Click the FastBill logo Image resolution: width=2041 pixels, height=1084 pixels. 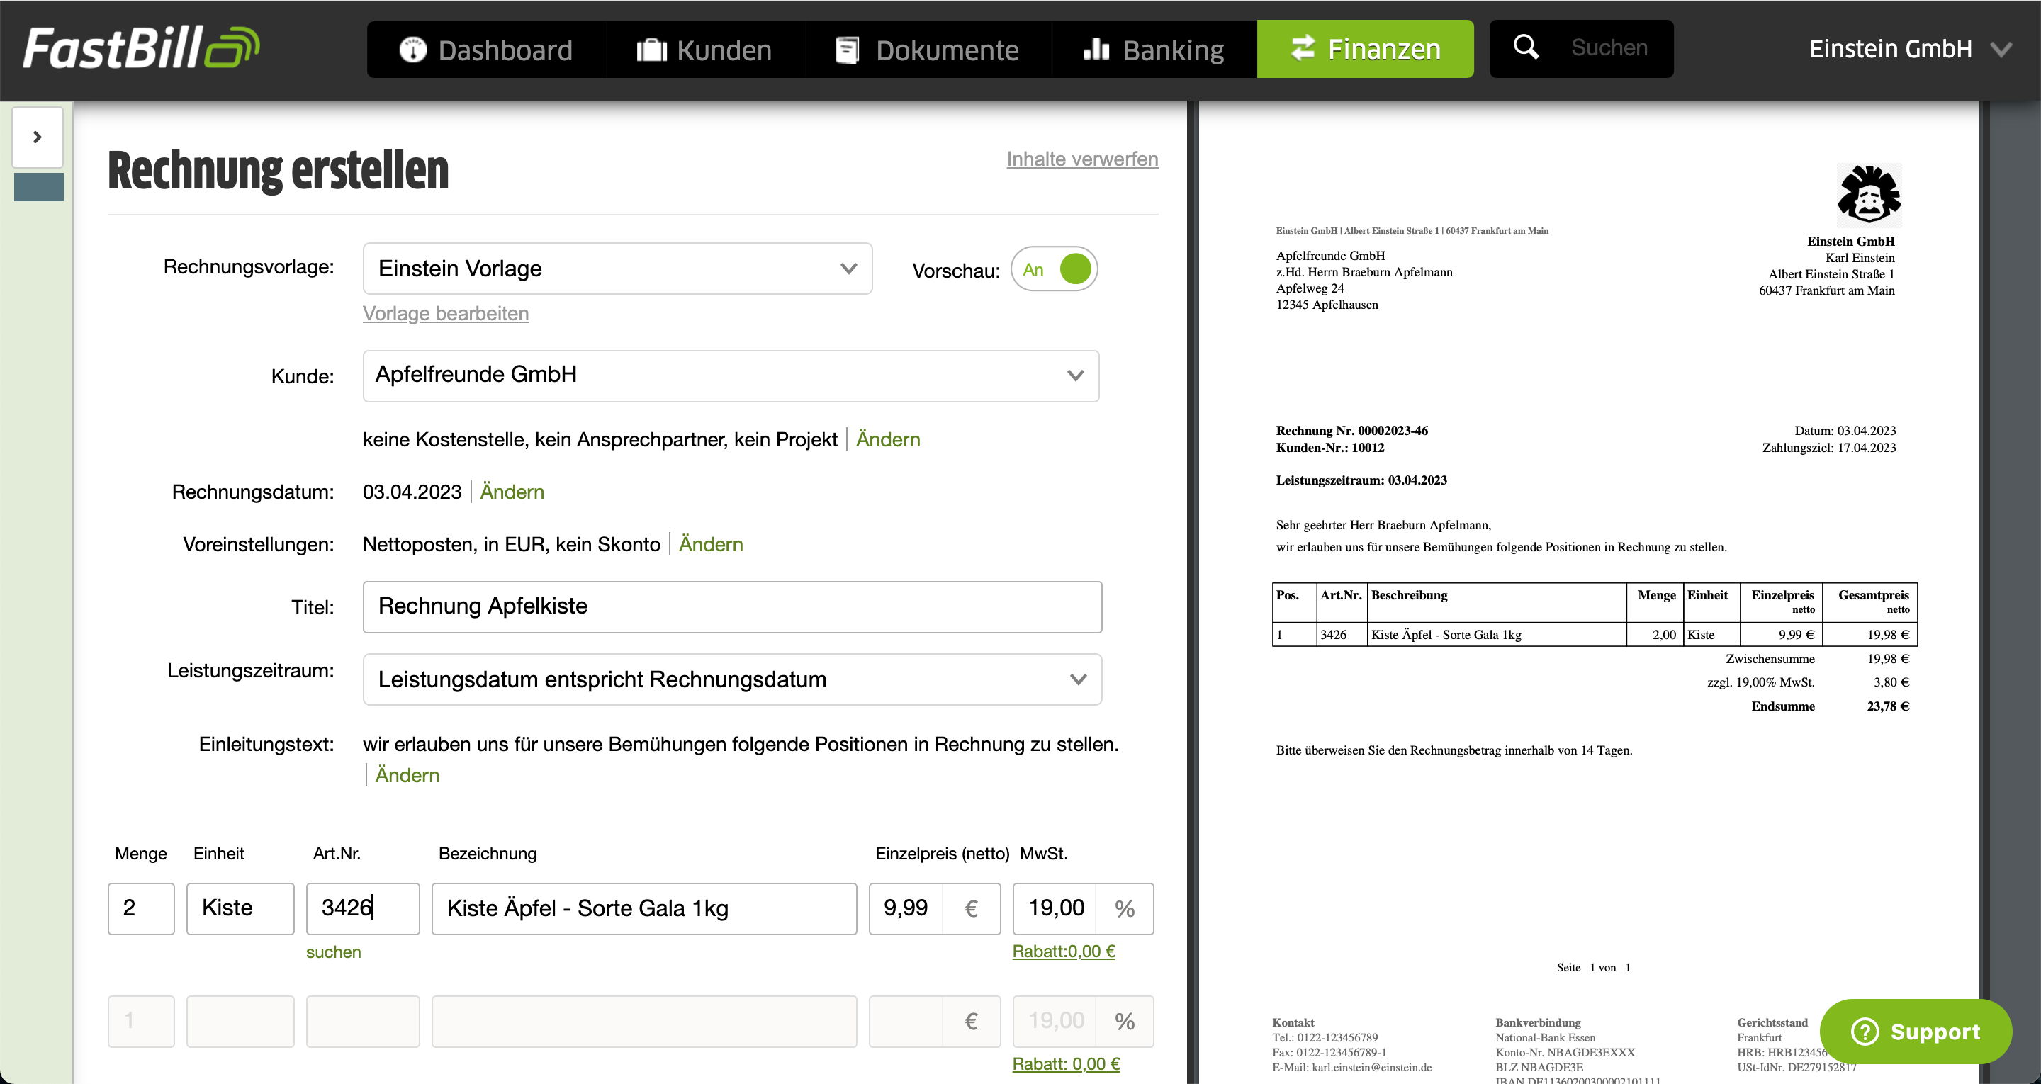[141, 47]
